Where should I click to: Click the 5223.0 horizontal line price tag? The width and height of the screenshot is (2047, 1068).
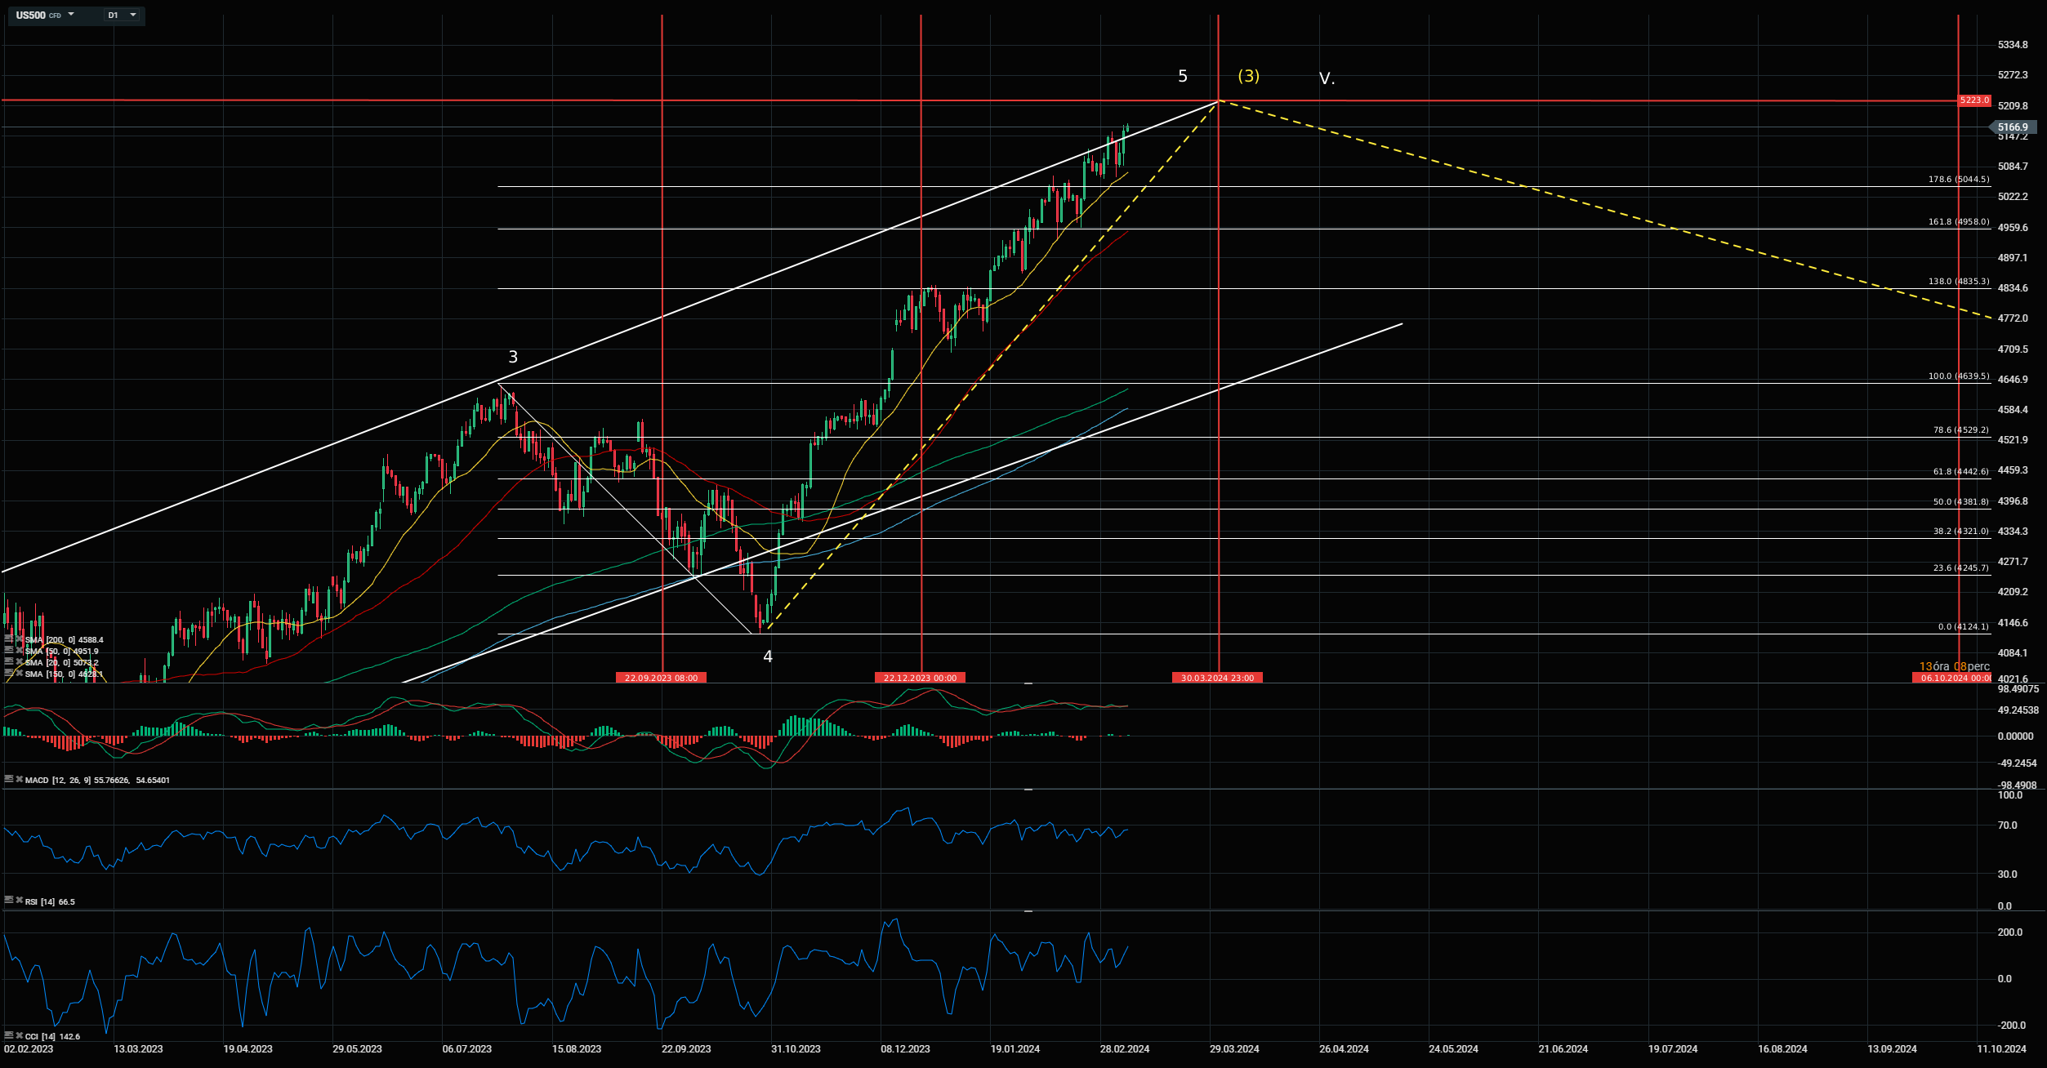(x=1974, y=100)
